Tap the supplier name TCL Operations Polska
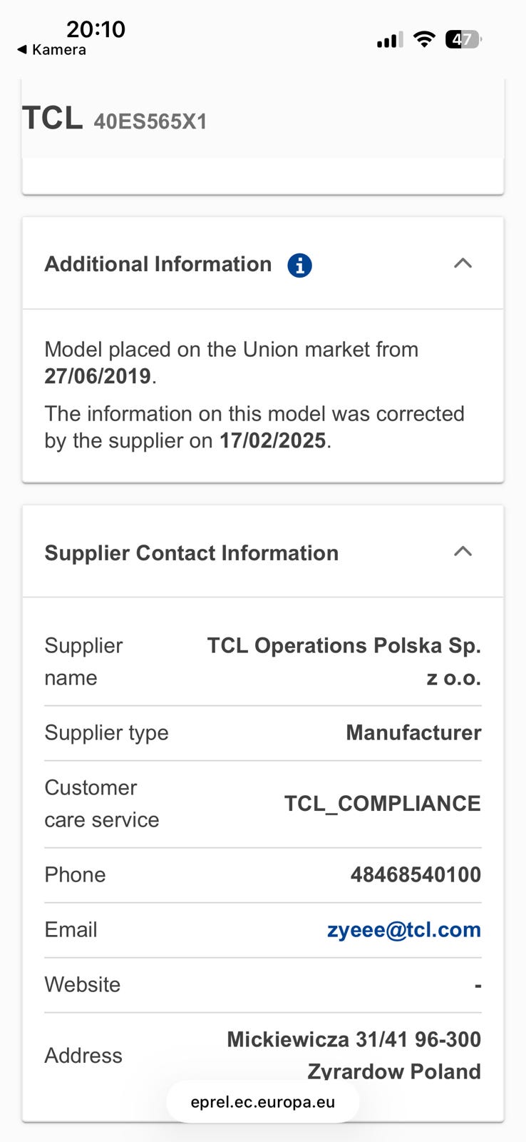Image resolution: width=526 pixels, height=1142 pixels. pos(344,645)
